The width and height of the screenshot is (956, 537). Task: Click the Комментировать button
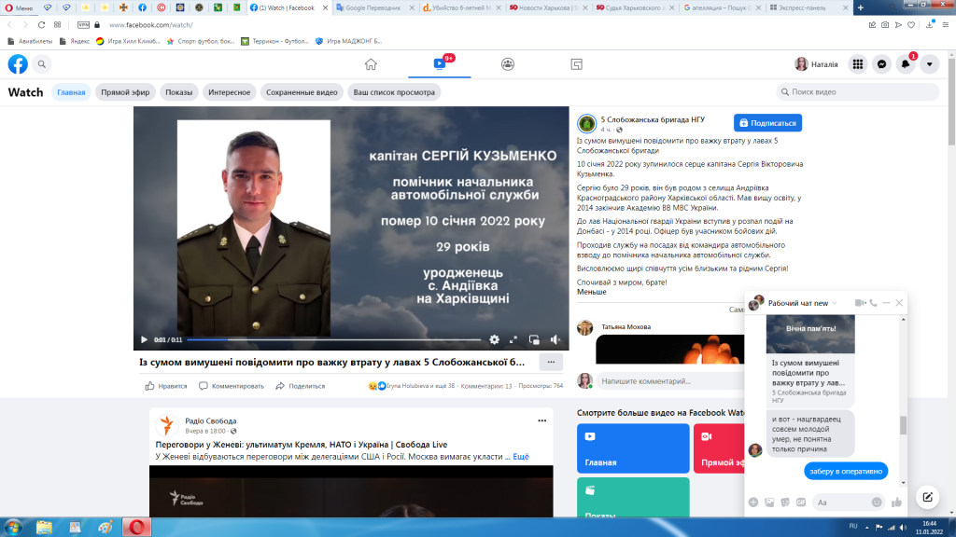pyautogui.click(x=232, y=386)
